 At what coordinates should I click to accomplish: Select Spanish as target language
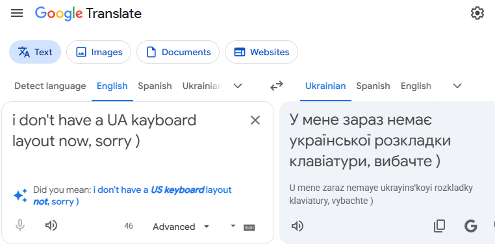373,86
